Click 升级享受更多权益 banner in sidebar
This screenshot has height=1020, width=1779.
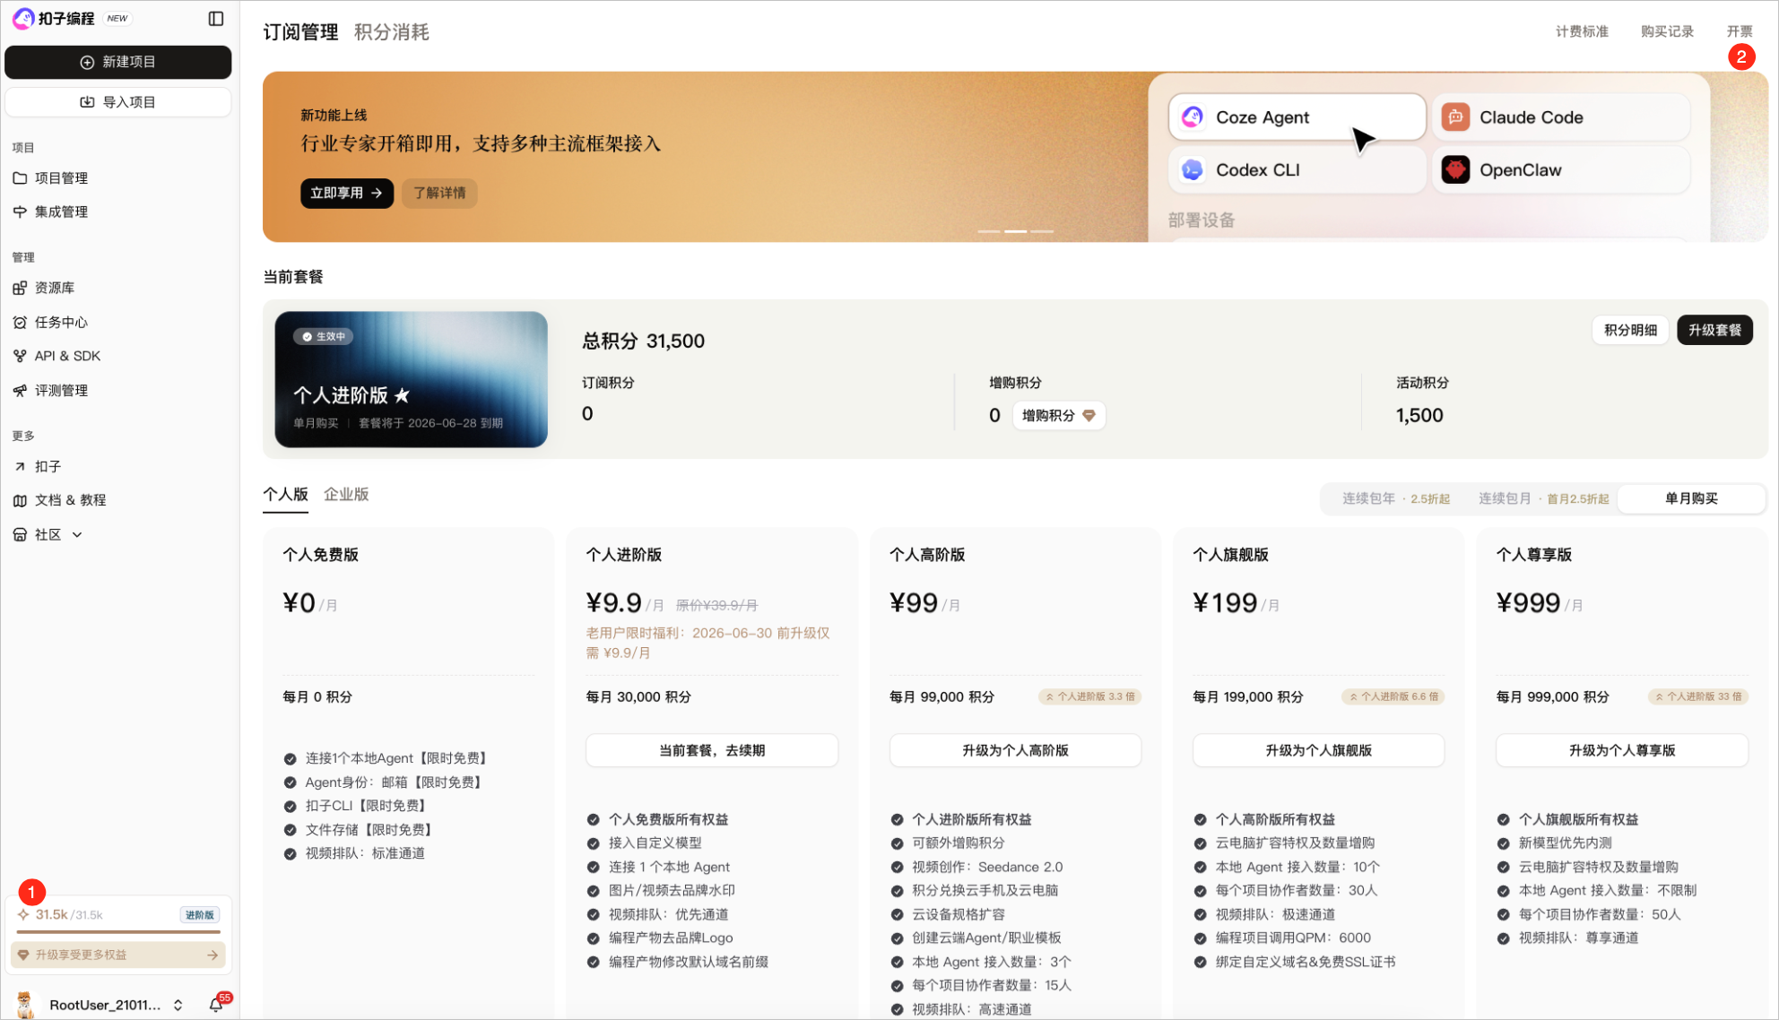coord(118,955)
